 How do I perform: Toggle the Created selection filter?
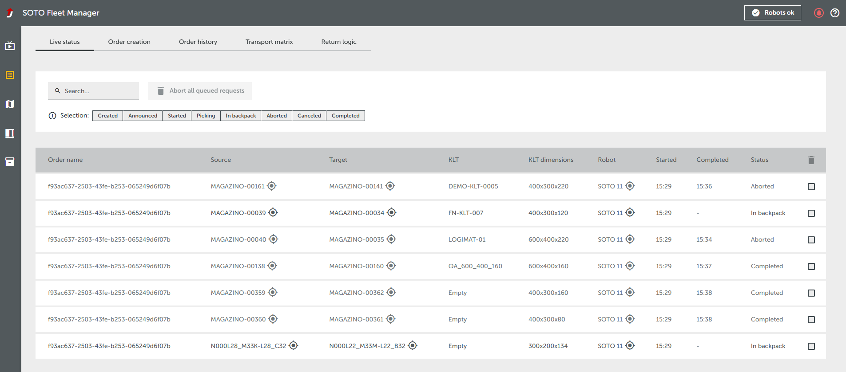pyautogui.click(x=108, y=116)
